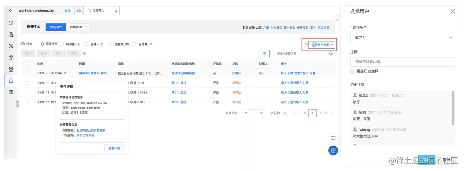The height and width of the screenshot is (171, 464).
Task: Open the SLS内置动态告警策略 link
Action: click(91, 130)
